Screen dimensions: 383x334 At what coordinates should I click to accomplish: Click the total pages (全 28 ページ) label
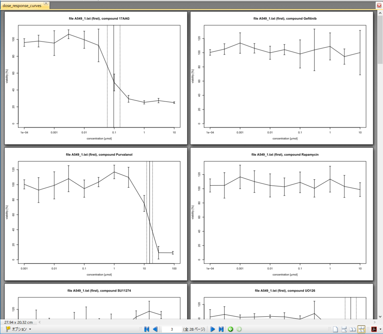[194, 329]
